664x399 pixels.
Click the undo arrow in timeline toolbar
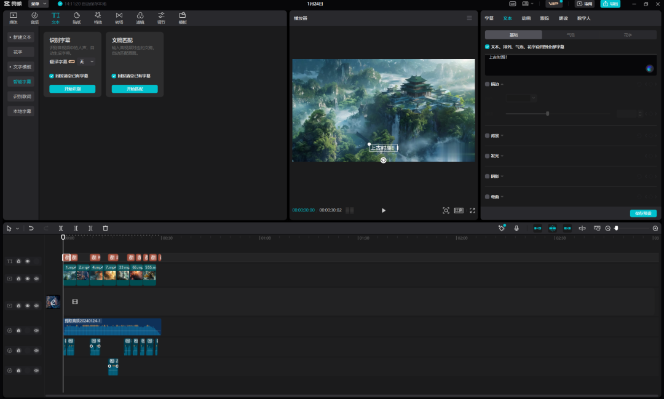pos(31,228)
